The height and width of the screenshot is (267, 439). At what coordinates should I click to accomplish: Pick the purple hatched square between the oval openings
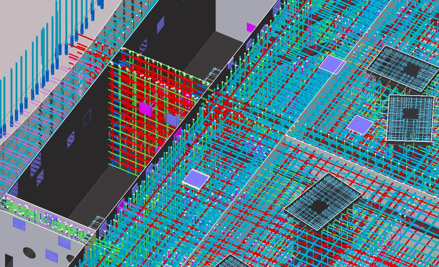[51, 255]
